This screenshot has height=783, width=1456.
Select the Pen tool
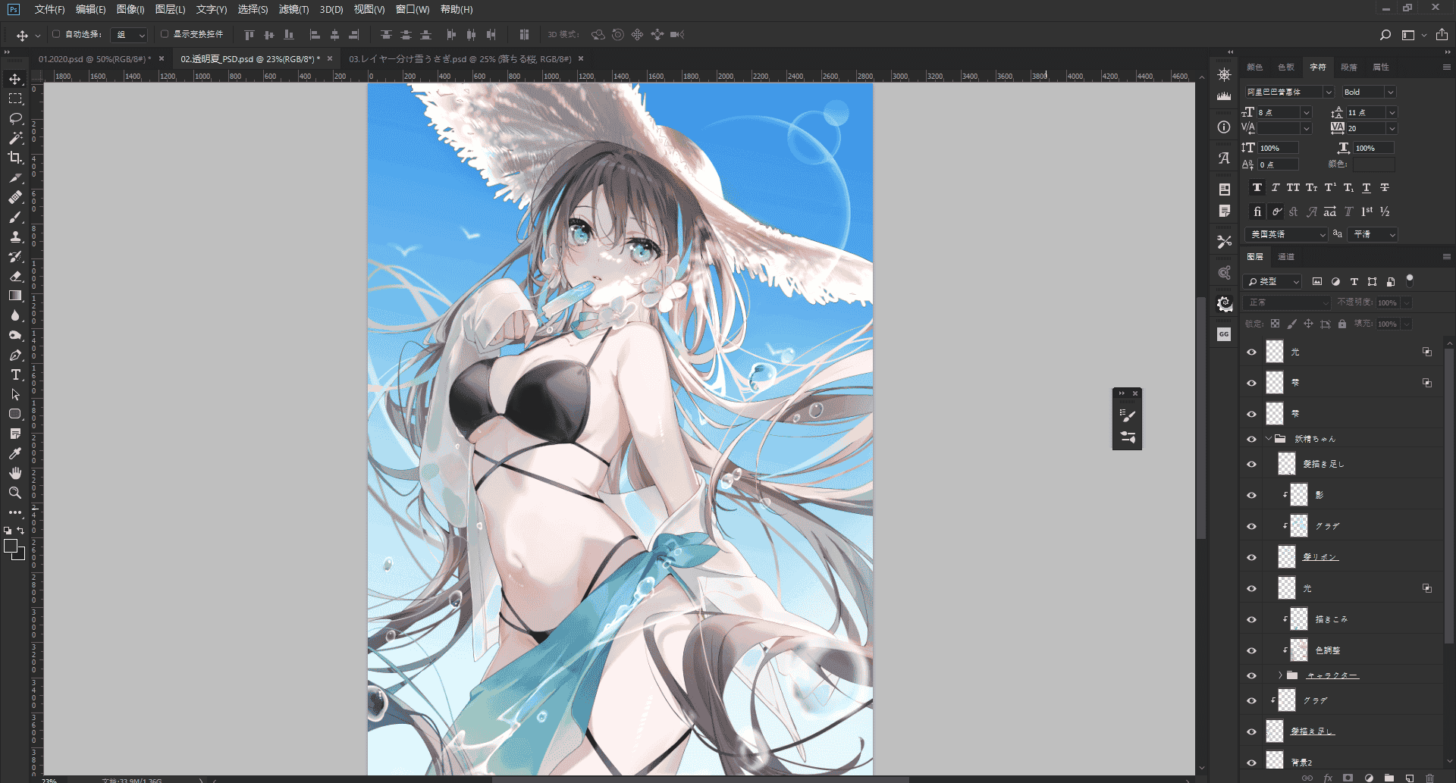pos(15,355)
